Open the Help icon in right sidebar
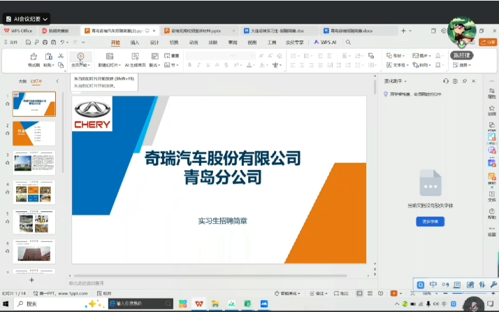Image resolution: width=499 pixels, height=312 pixels. coord(492,211)
